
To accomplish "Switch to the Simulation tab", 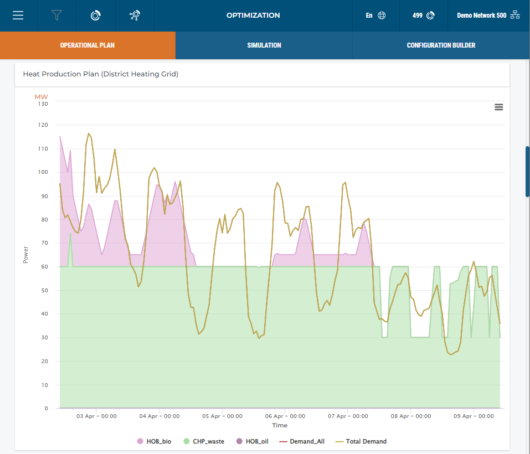I will point(264,45).
